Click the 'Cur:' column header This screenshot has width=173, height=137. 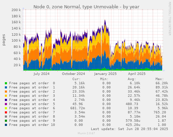click(77, 79)
